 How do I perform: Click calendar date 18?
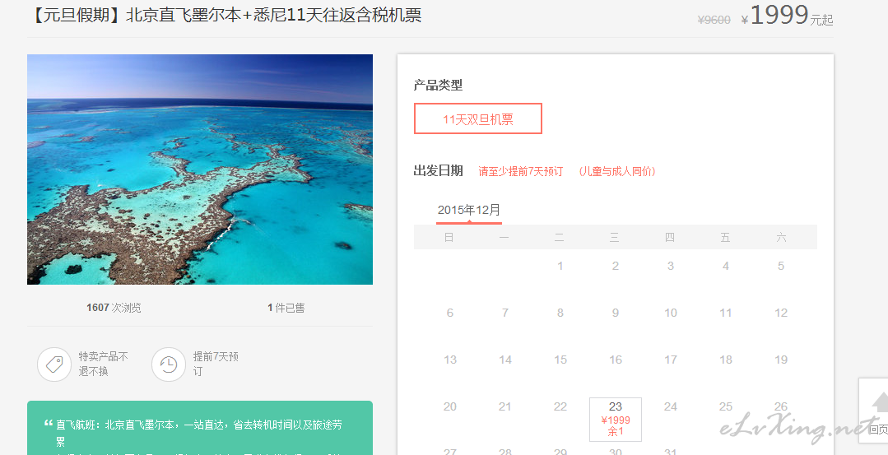click(x=726, y=360)
